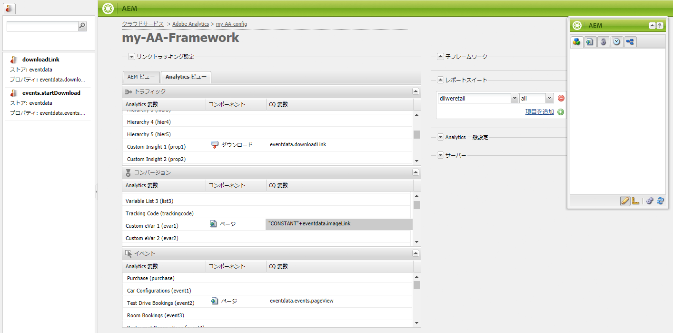Open the Workflow tab in sidekick

click(x=630, y=42)
